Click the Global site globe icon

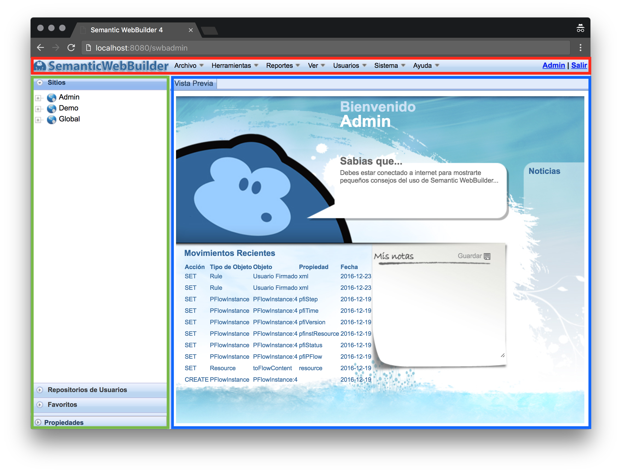pyautogui.click(x=51, y=120)
